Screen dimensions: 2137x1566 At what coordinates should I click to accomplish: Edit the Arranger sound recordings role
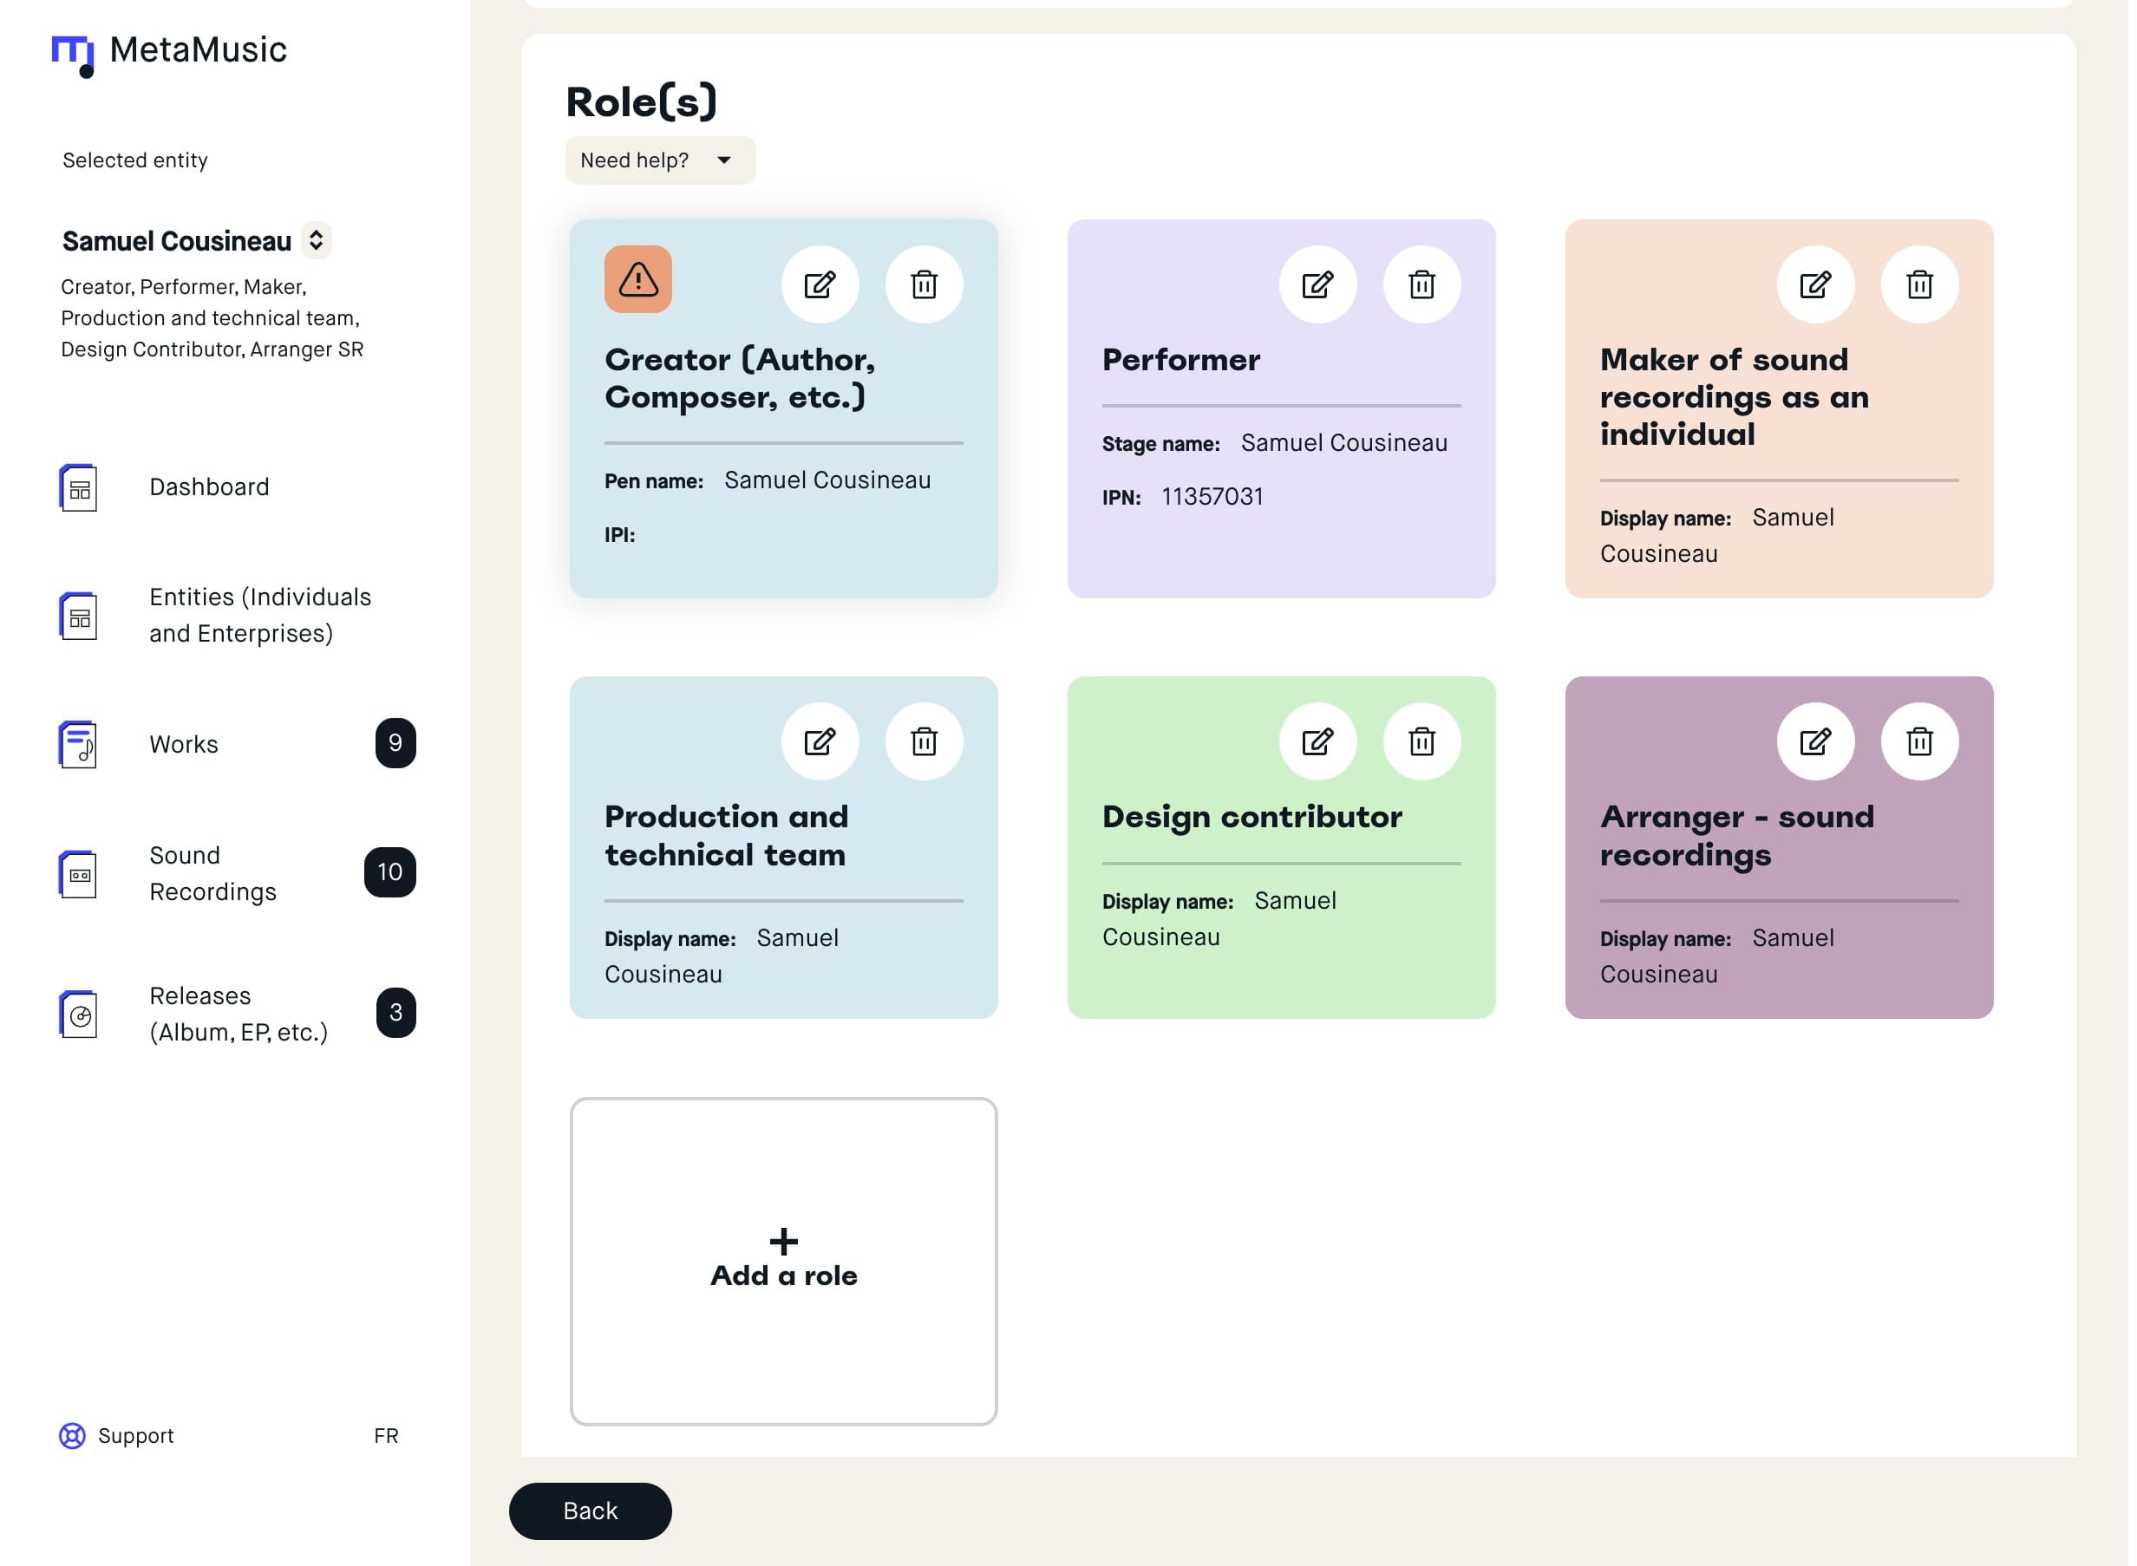1814,741
